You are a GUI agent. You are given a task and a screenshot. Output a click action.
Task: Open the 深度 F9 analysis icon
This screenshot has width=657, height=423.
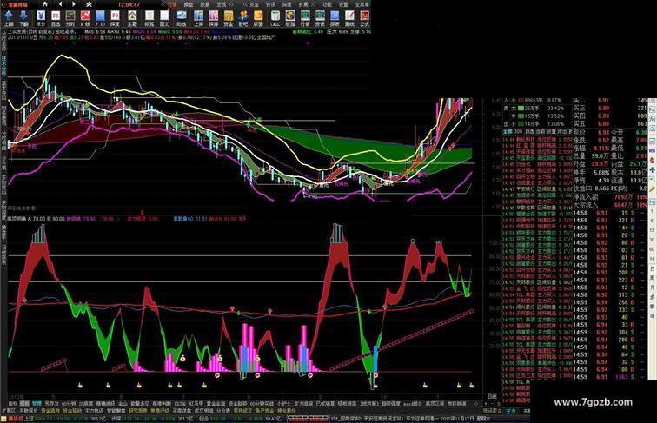tap(116, 17)
